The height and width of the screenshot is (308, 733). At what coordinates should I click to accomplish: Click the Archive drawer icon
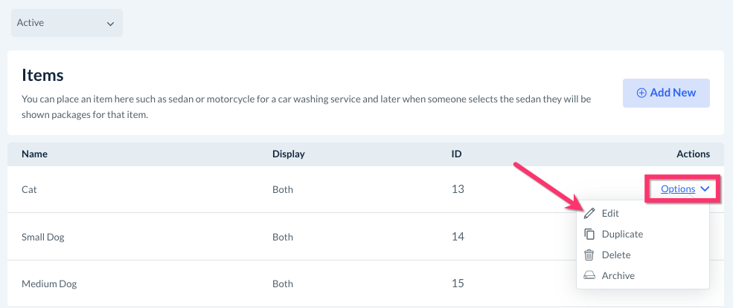tap(589, 275)
